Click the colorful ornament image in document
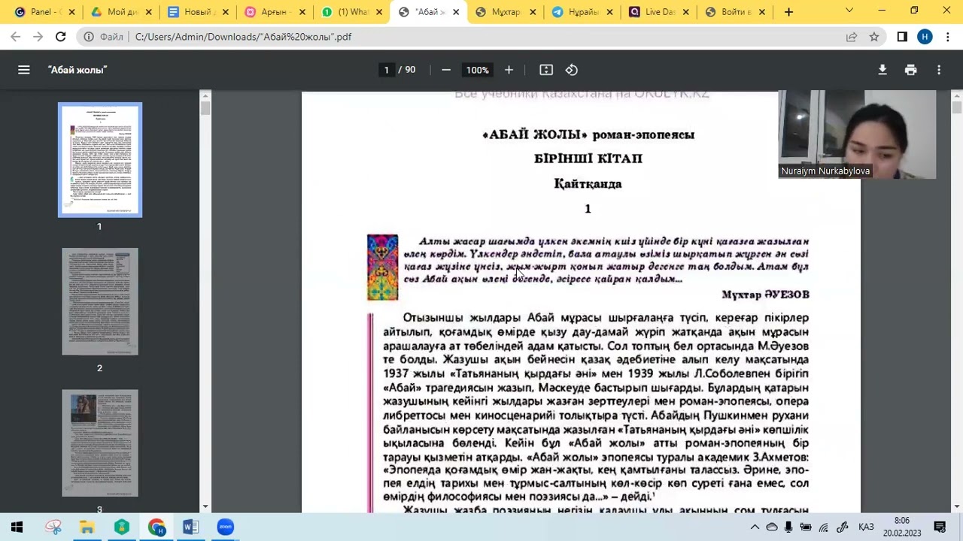This screenshot has height=541, width=963. click(382, 267)
